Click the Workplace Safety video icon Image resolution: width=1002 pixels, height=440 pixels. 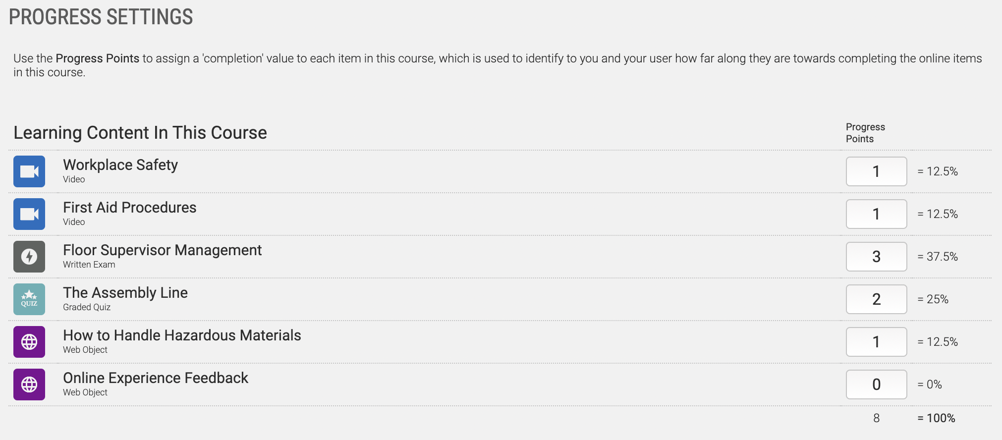[29, 171]
